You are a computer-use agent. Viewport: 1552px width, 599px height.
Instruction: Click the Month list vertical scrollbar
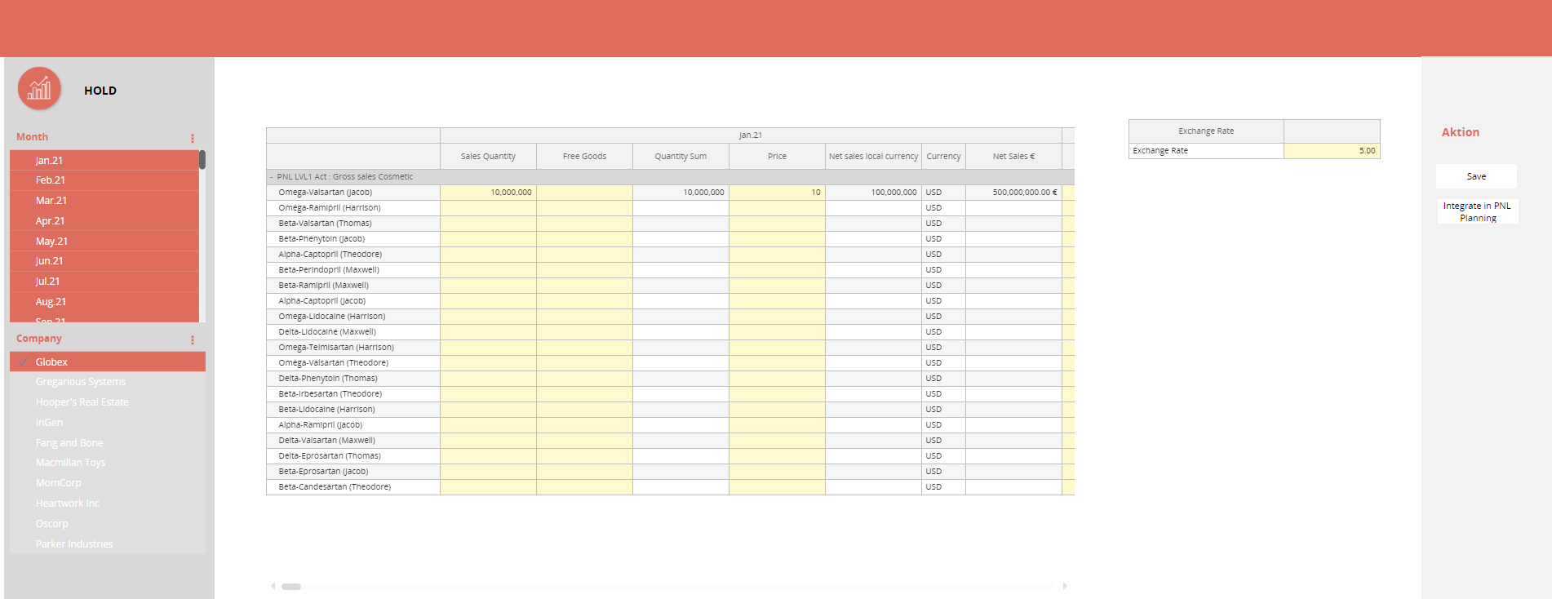coord(202,160)
